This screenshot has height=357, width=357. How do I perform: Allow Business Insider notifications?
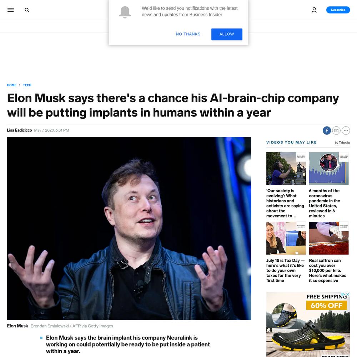[227, 34]
